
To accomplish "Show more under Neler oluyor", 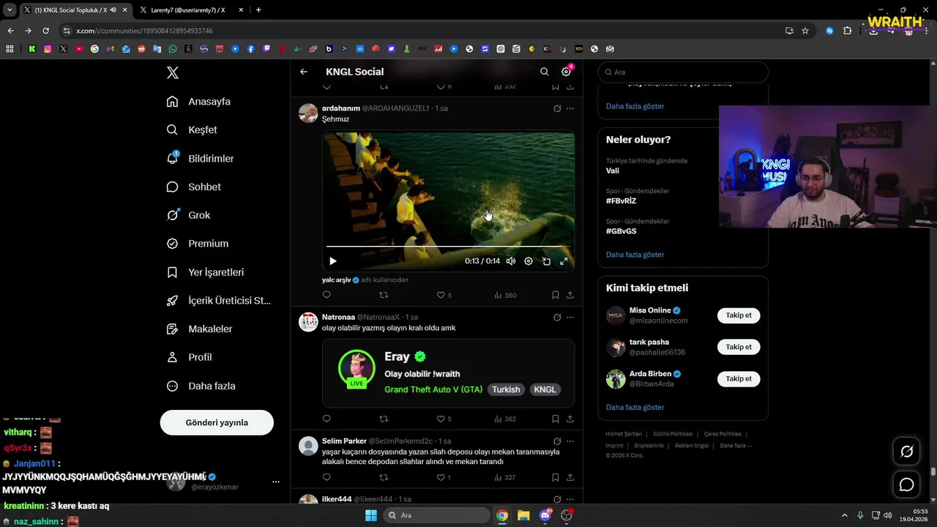I will 635,255.
